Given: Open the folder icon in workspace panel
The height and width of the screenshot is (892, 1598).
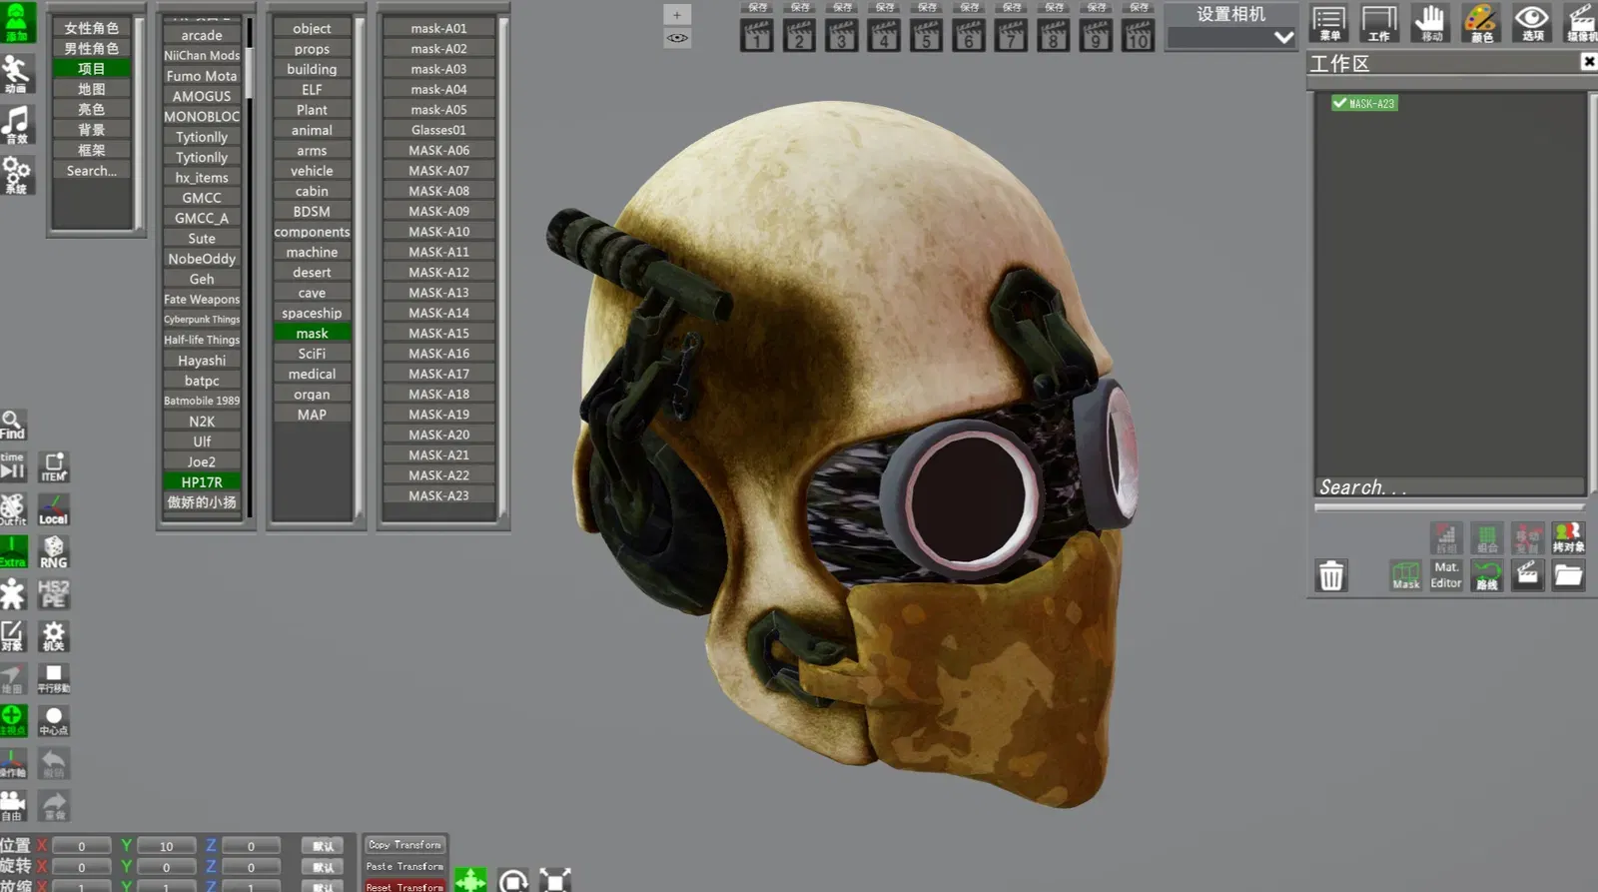Looking at the screenshot, I should click(x=1568, y=575).
